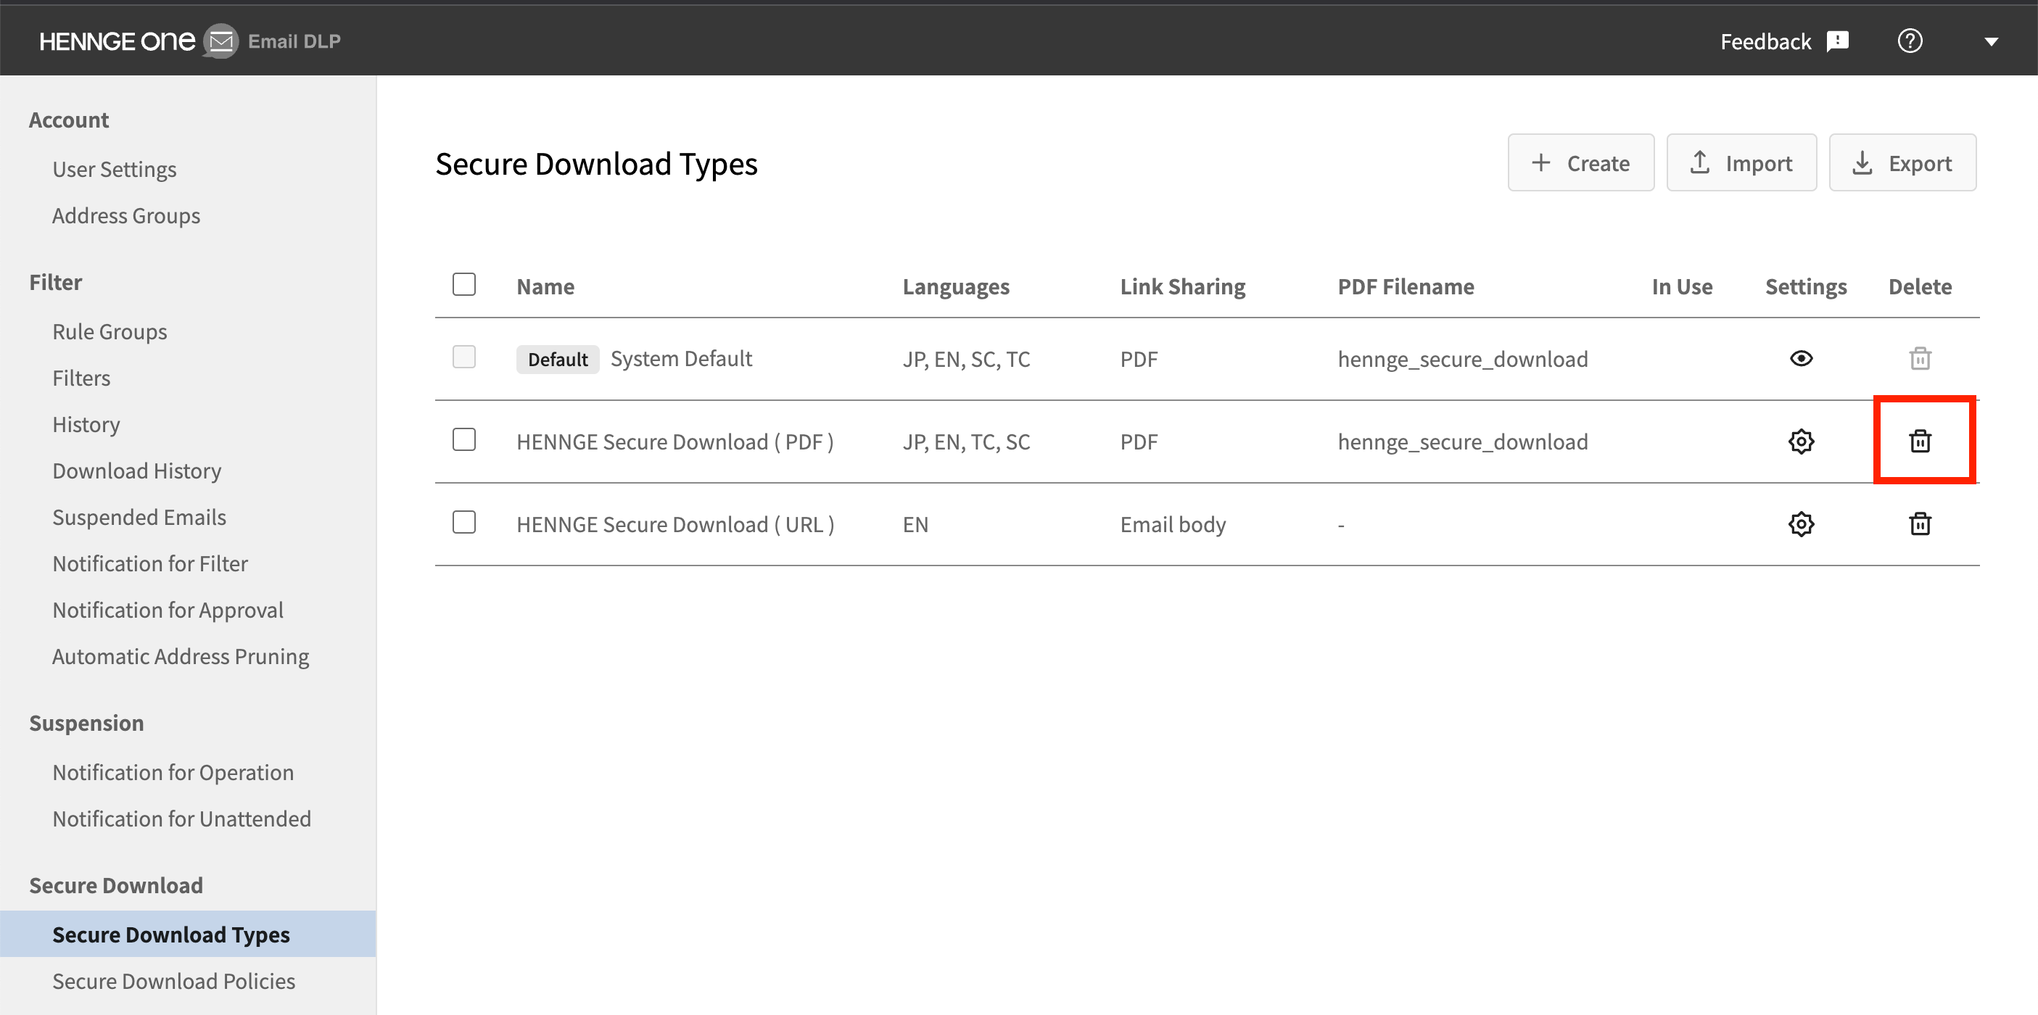Click the HENNGE One wordmark
The image size is (2038, 1015).
point(117,41)
